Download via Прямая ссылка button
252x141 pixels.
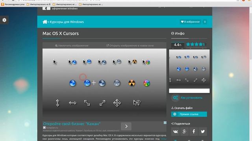click(189, 114)
